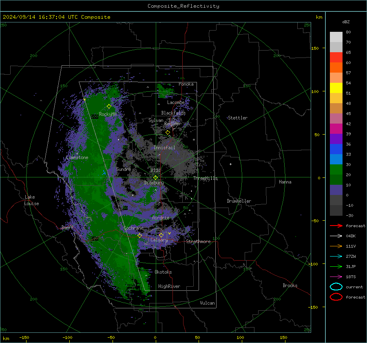Click the white 04DK arrow in legend
The height and width of the screenshot is (343, 367).
pos(336,236)
